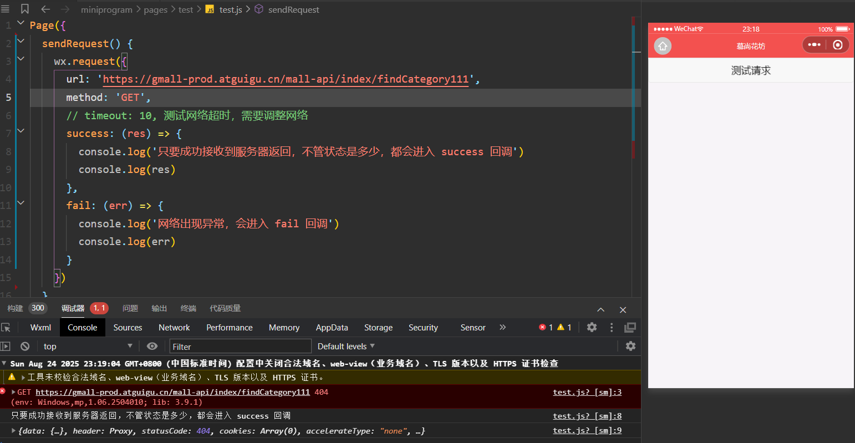
Task: Select the Console tab
Action: [82, 328]
